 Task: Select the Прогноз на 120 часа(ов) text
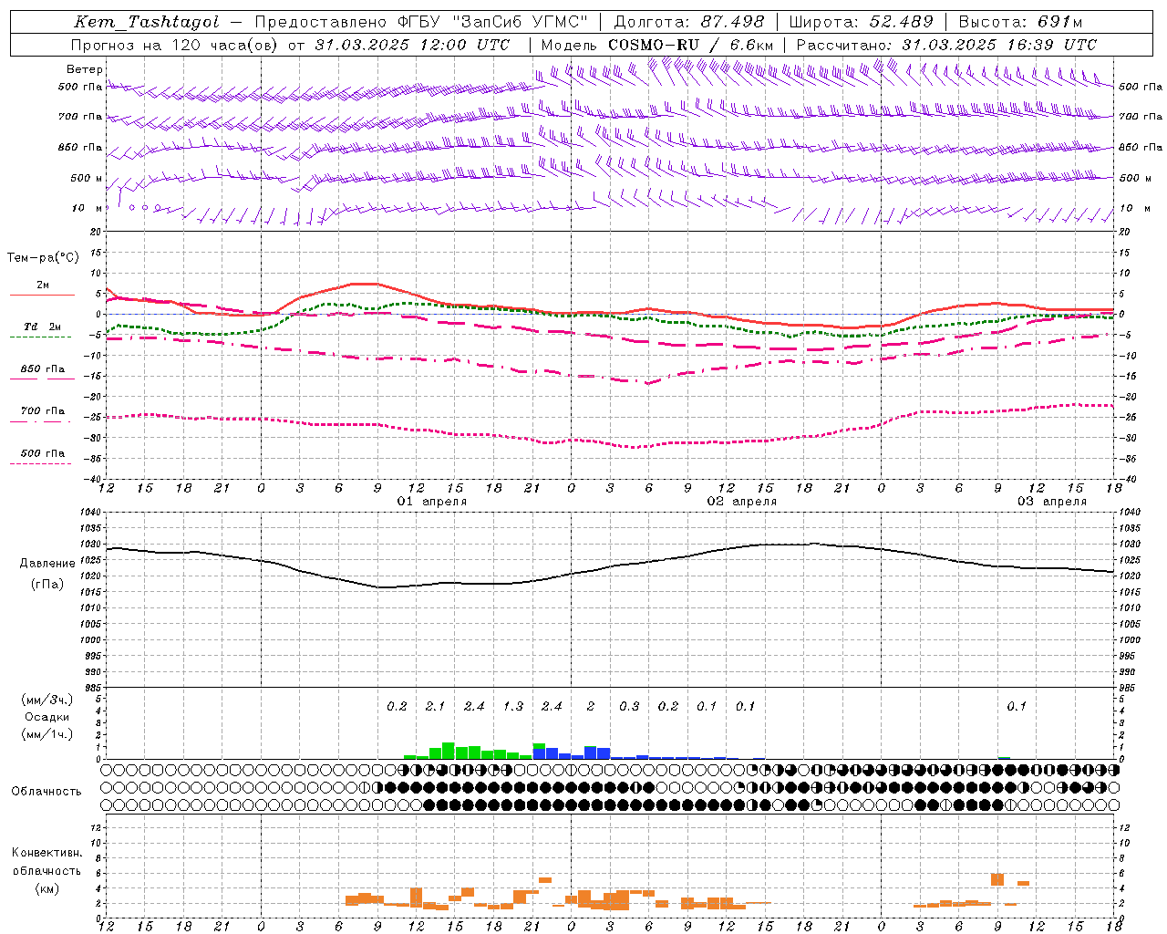coord(174,45)
